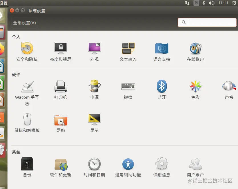
Task: Open 外观 appearance settings
Action: click(94, 52)
